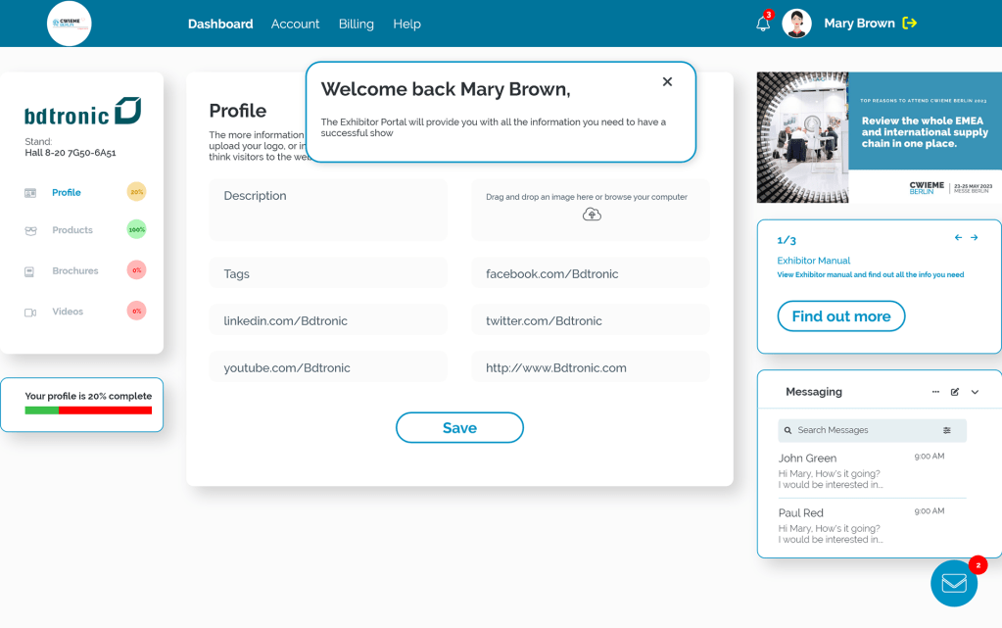The image size is (1002, 628).
Task: Open the Account menu
Action: [295, 24]
